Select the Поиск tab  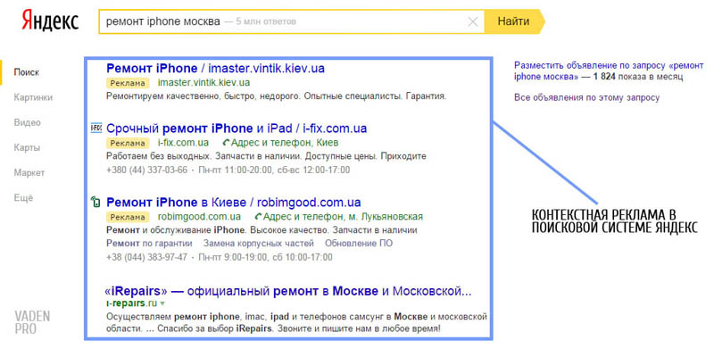click(27, 72)
